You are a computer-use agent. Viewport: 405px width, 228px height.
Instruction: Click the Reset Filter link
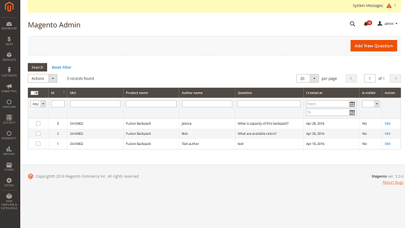pos(61,67)
